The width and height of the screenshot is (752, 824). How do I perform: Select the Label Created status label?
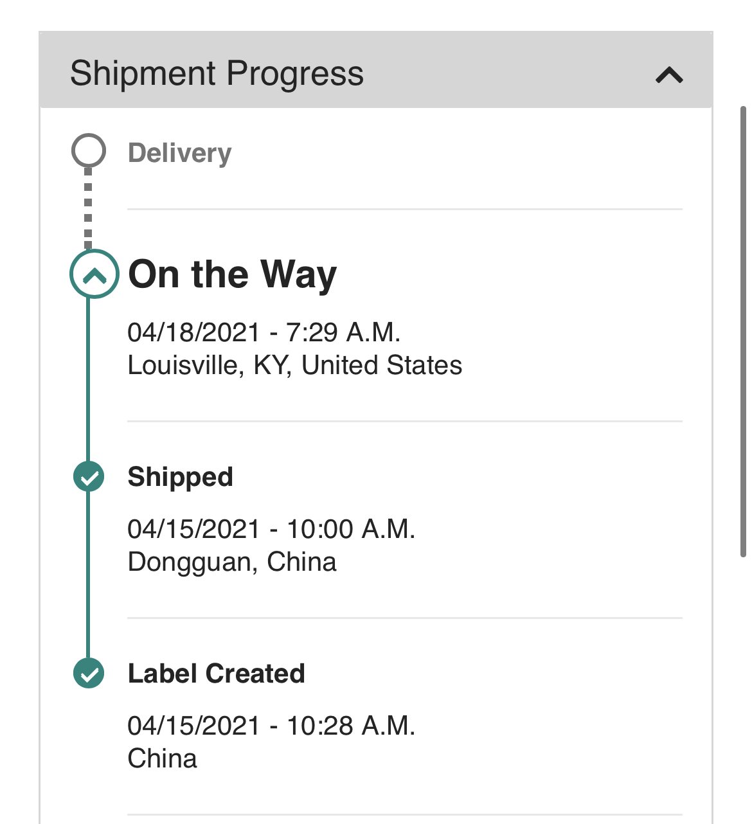tap(216, 674)
